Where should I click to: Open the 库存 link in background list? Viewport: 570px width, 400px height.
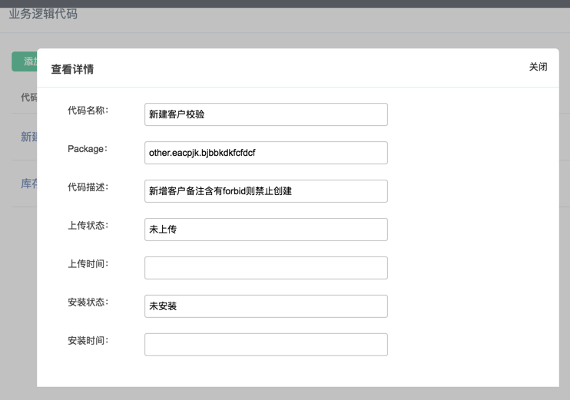coord(28,184)
